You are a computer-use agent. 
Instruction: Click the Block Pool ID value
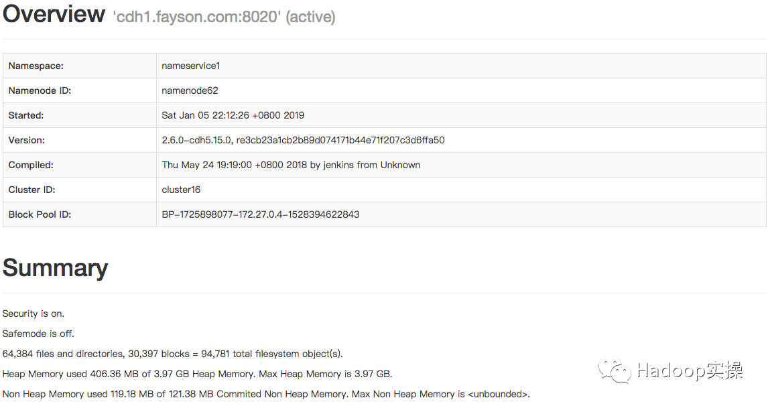[261, 214]
